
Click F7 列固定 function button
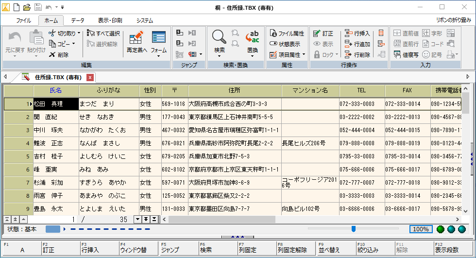point(257,248)
